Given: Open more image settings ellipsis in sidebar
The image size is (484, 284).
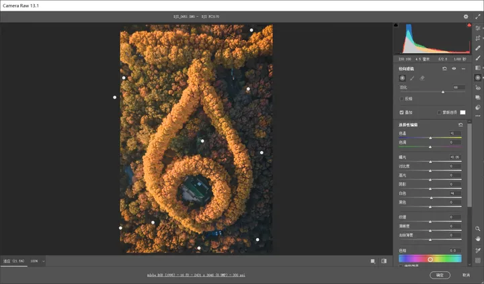Looking at the screenshot, I should click(x=478, y=116).
